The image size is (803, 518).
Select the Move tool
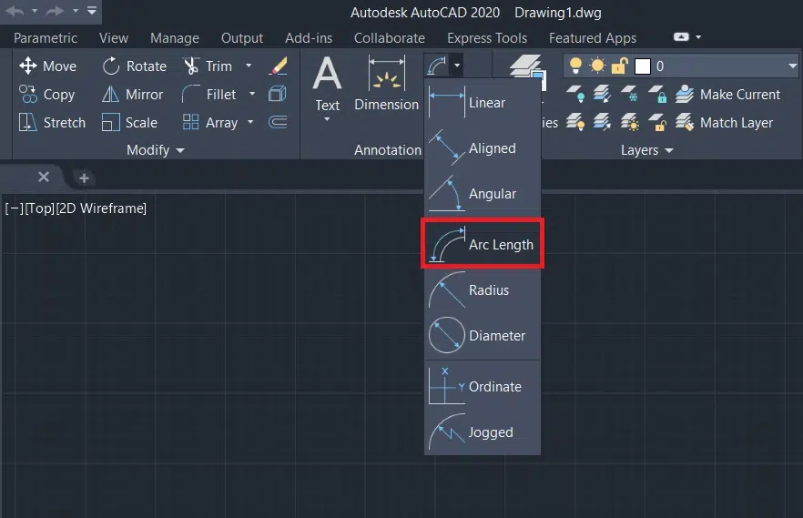coord(47,66)
